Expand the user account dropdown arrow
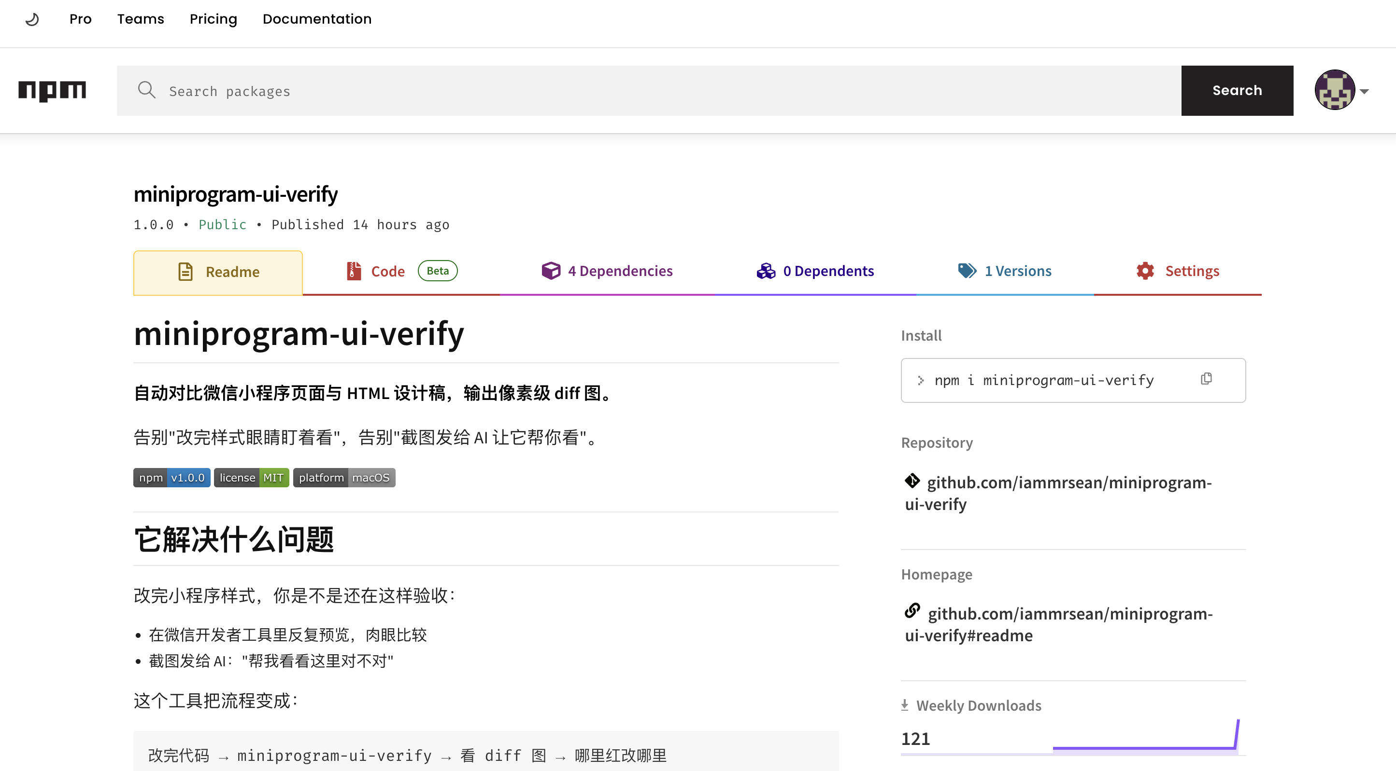 click(x=1364, y=92)
